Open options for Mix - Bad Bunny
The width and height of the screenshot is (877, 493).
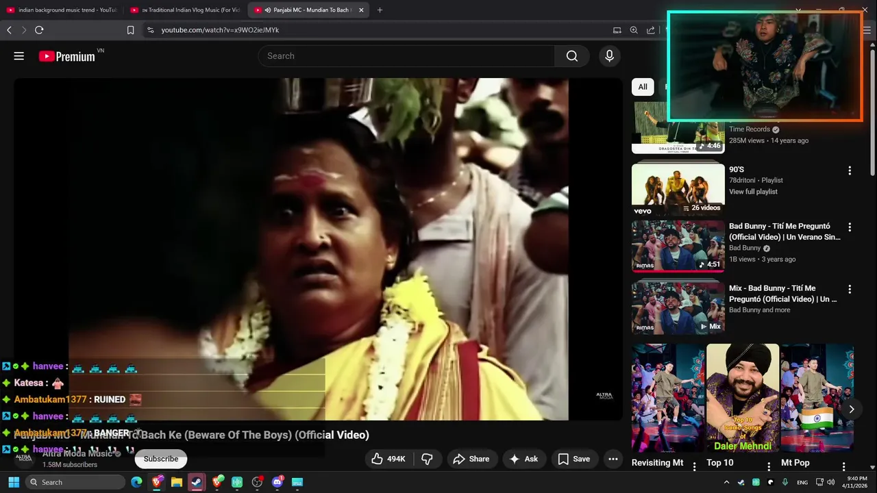point(850,290)
